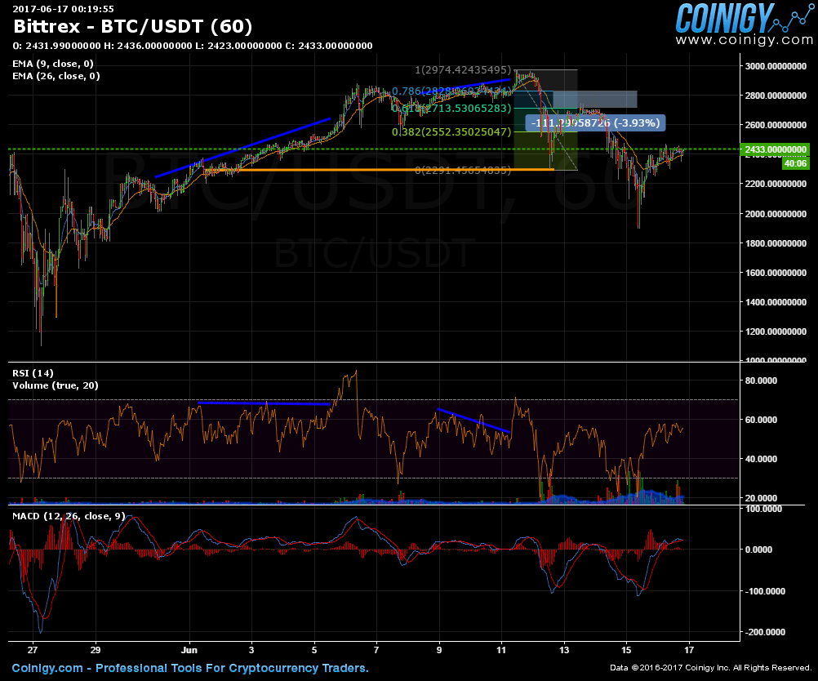Open the www.coinigy.com link under the logo
This screenshot has height=681, width=818.
pos(745,40)
